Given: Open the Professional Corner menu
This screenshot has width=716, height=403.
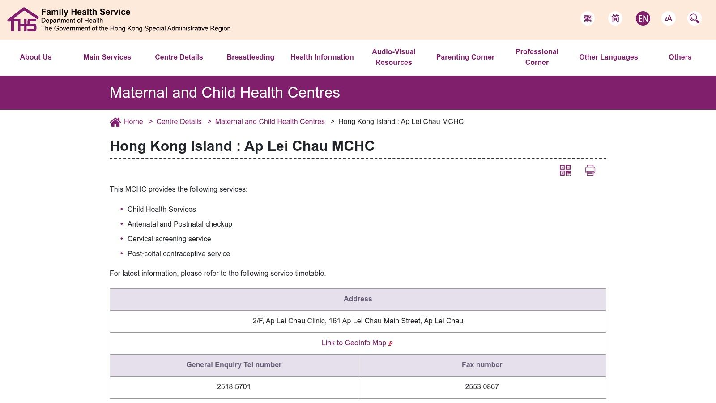Looking at the screenshot, I should pyautogui.click(x=537, y=57).
